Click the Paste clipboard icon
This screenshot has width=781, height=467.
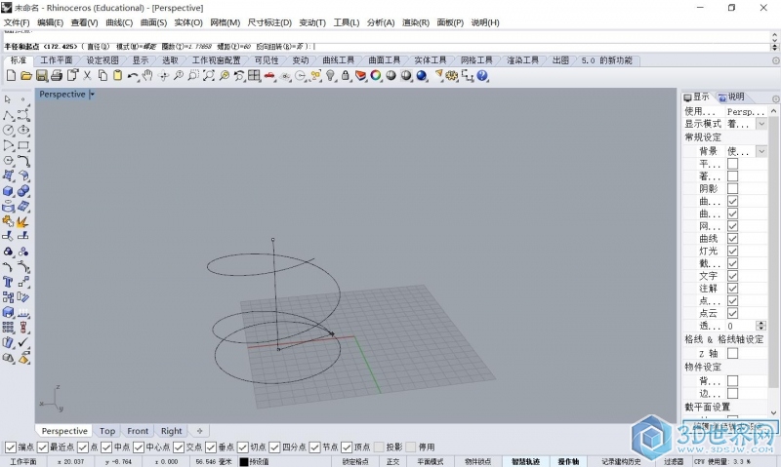117,76
